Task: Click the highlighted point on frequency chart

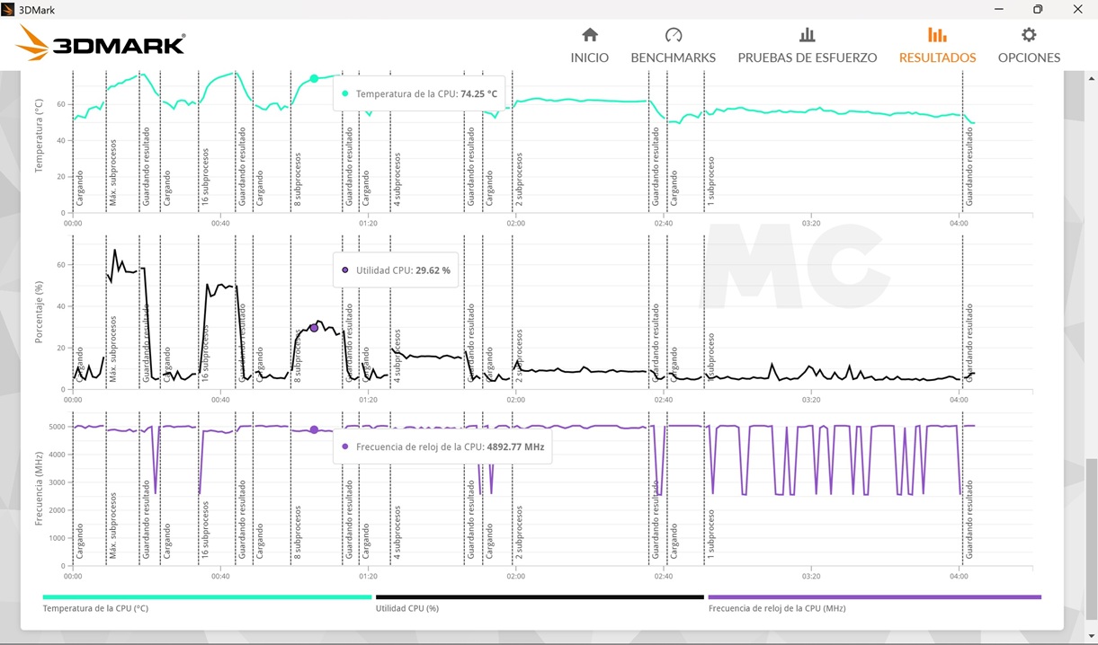Action: pyautogui.click(x=314, y=430)
